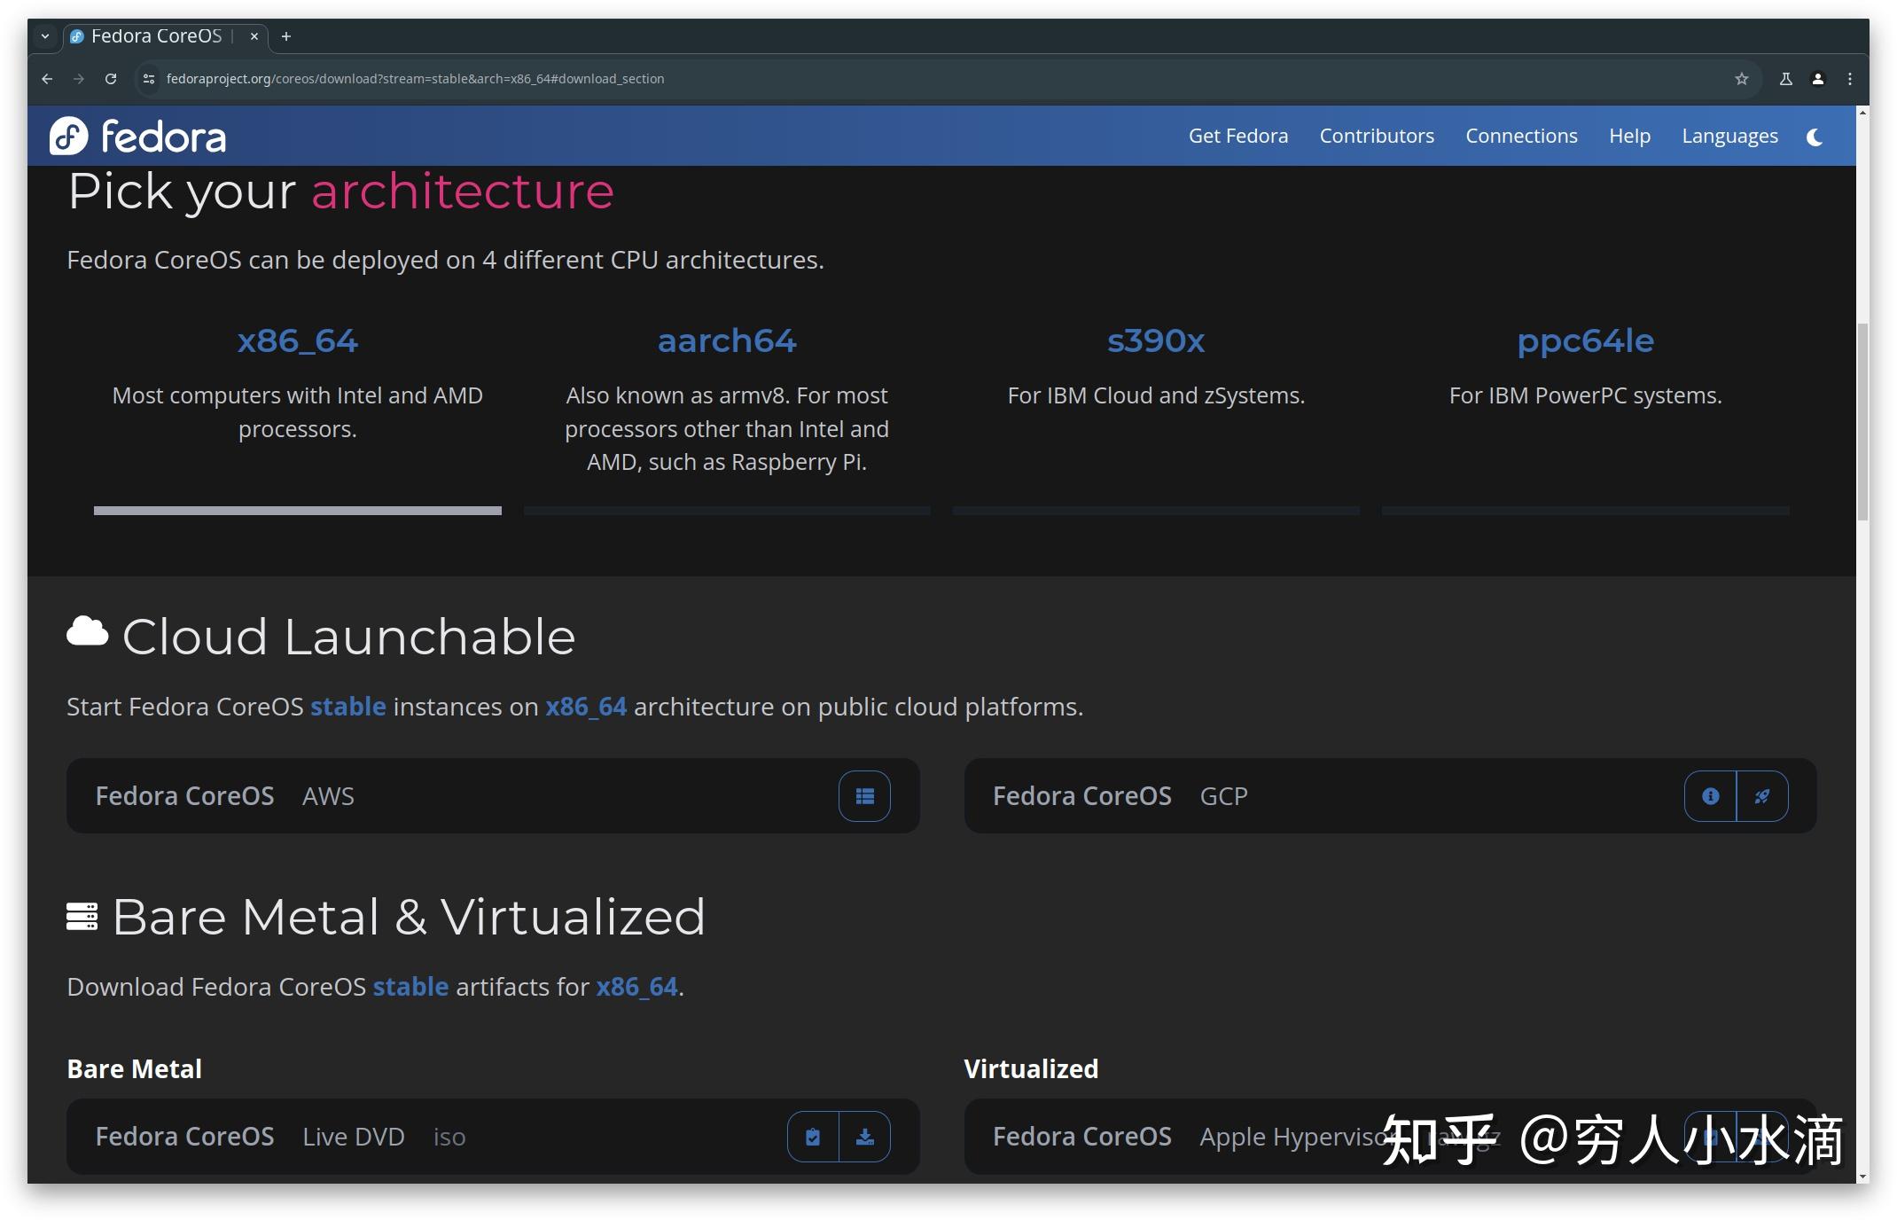This screenshot has width=1897, height=1220.
Task: Download the Live DVD iso via download icon
Action: point(865,1136)
